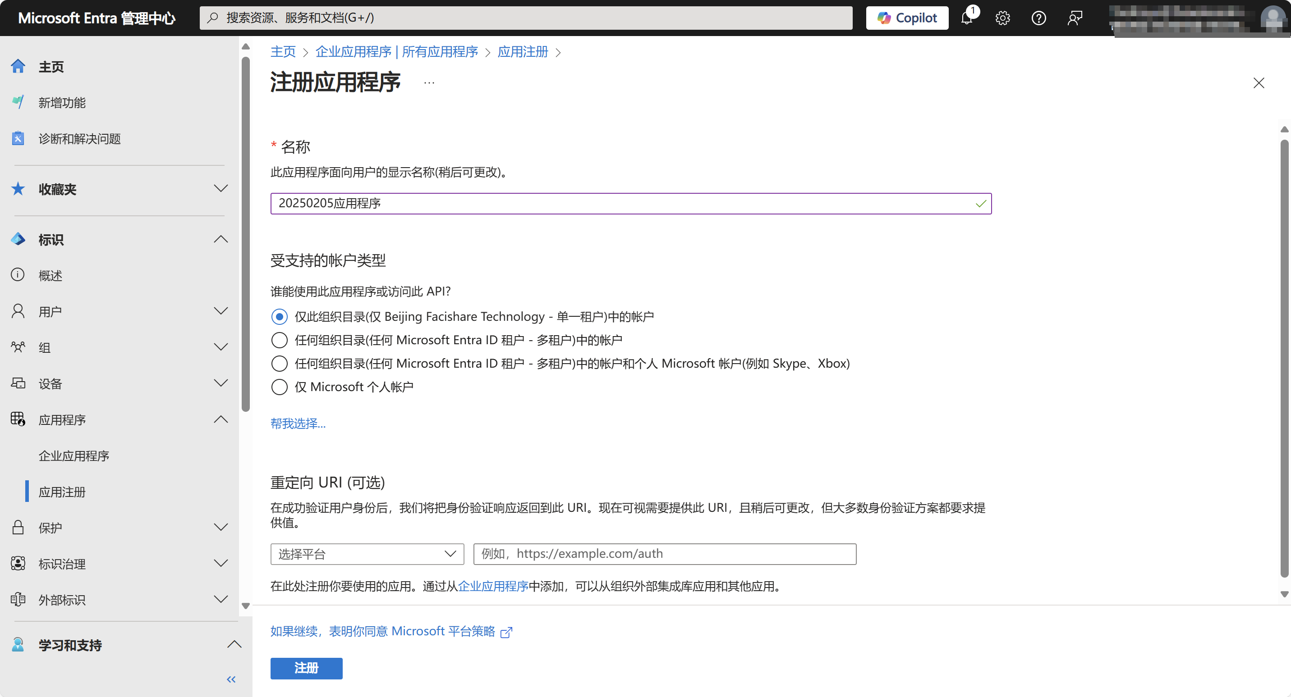This screenshot has width=1291, height=697.
Task: Click the search magnifier icon
Action: pyautogui.click(x=213, y=18)
